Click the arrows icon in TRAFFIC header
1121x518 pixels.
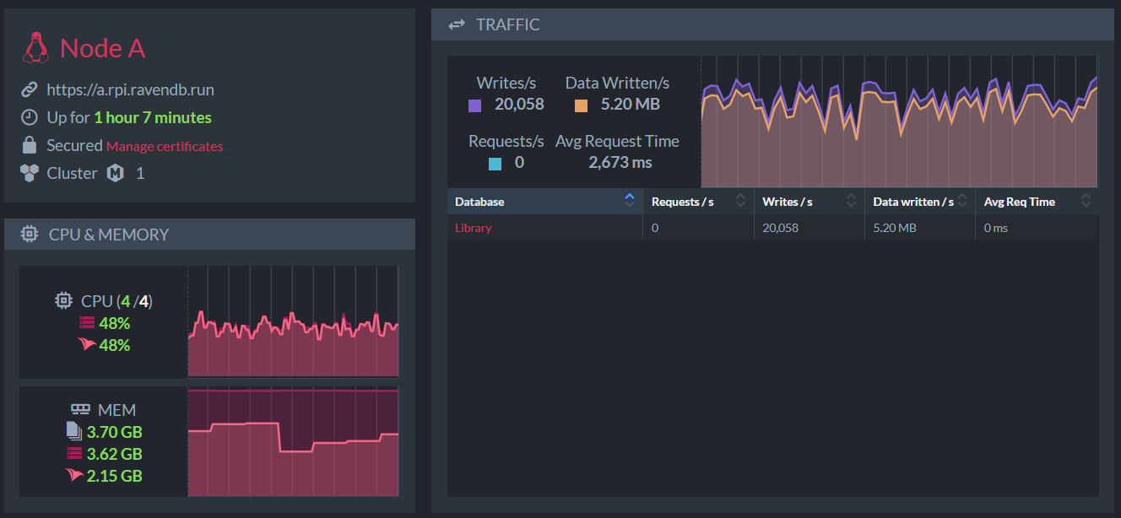457,24
